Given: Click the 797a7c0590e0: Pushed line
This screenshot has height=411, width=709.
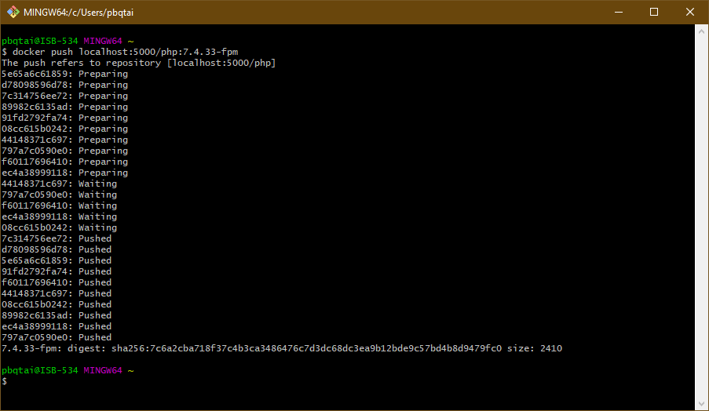Looking at the screenshot, I should tap(57, 337).
